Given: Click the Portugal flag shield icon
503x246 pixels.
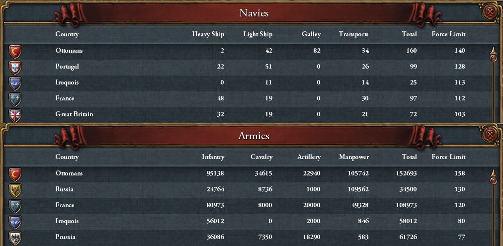Looking at the screenshot, I should point(15,67).
